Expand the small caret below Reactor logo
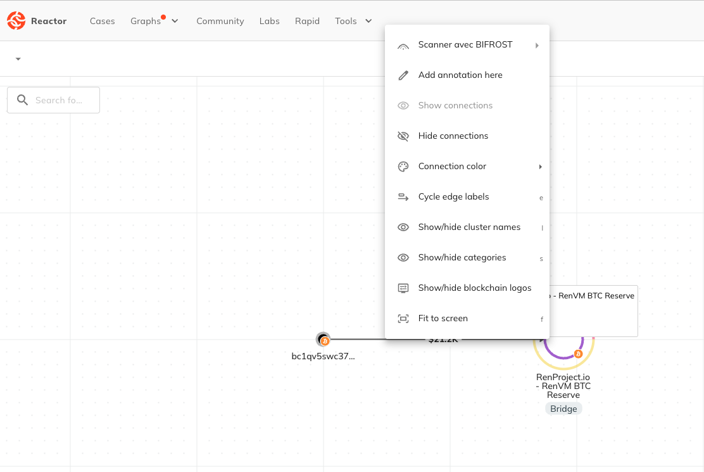 [x=18, y=59]
